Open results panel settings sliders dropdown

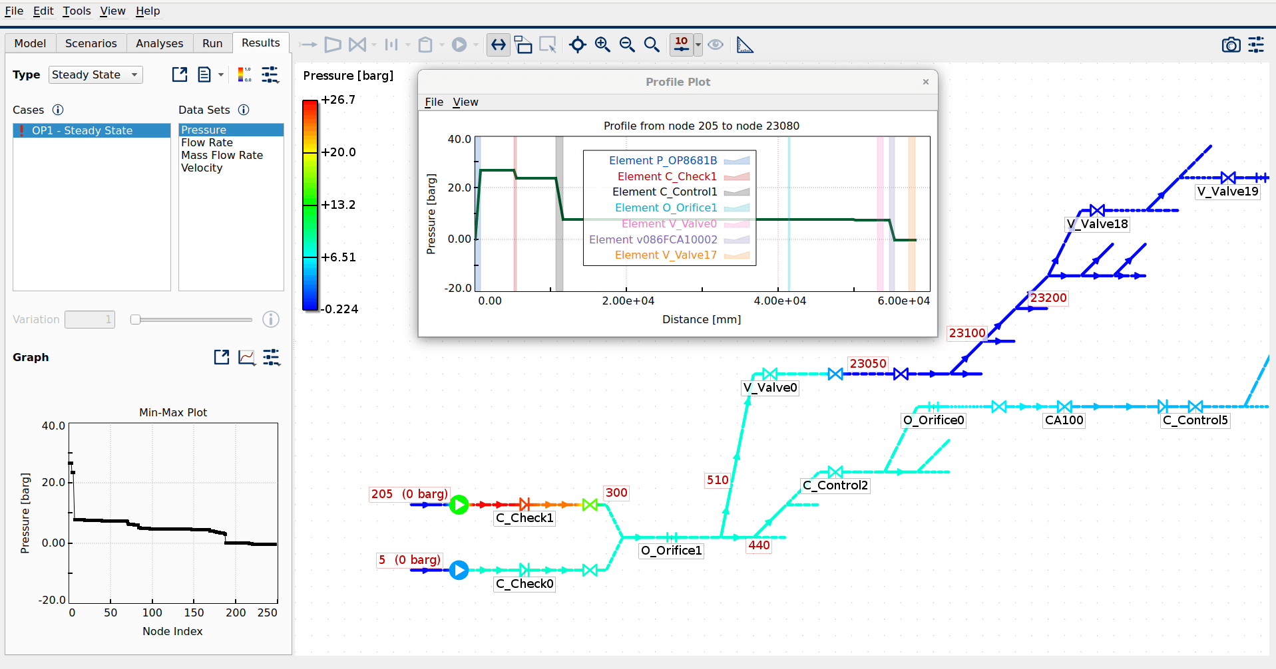point(270,74)
